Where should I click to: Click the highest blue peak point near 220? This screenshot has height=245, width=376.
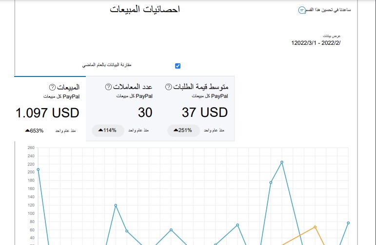(281, 162)
